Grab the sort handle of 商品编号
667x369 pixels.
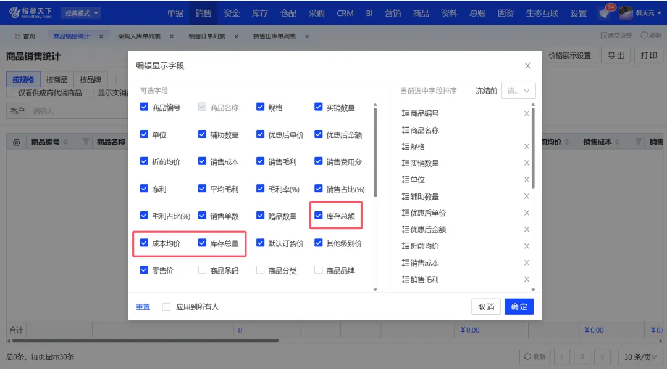(405, 113)
